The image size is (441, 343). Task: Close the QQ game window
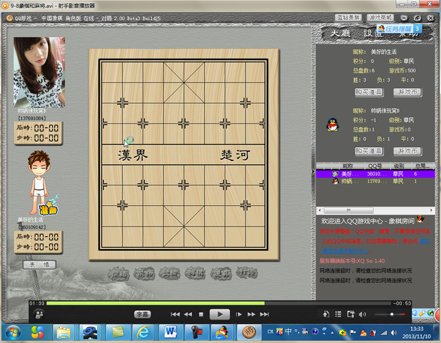click(x=430, y=18)
